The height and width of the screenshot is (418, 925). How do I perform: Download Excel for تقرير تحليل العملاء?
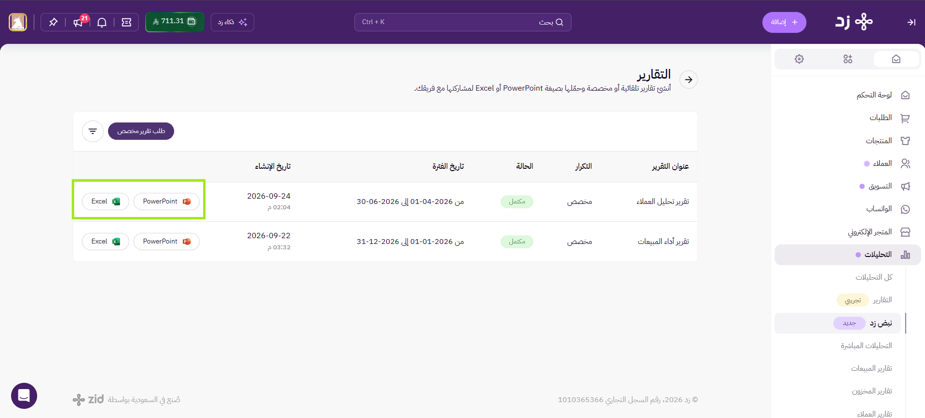[x=106, y=202]
